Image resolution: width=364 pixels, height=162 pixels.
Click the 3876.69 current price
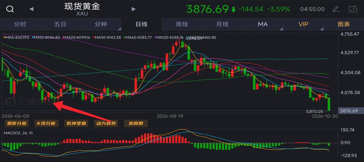point(207,9)
